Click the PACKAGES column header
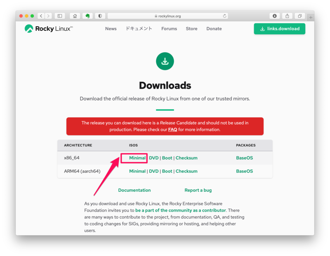The image size is (330, 256). (x=245, y=145)
